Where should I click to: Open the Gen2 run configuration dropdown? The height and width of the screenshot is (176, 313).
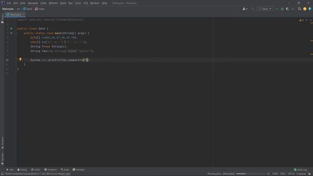click(x=265, y=9)
